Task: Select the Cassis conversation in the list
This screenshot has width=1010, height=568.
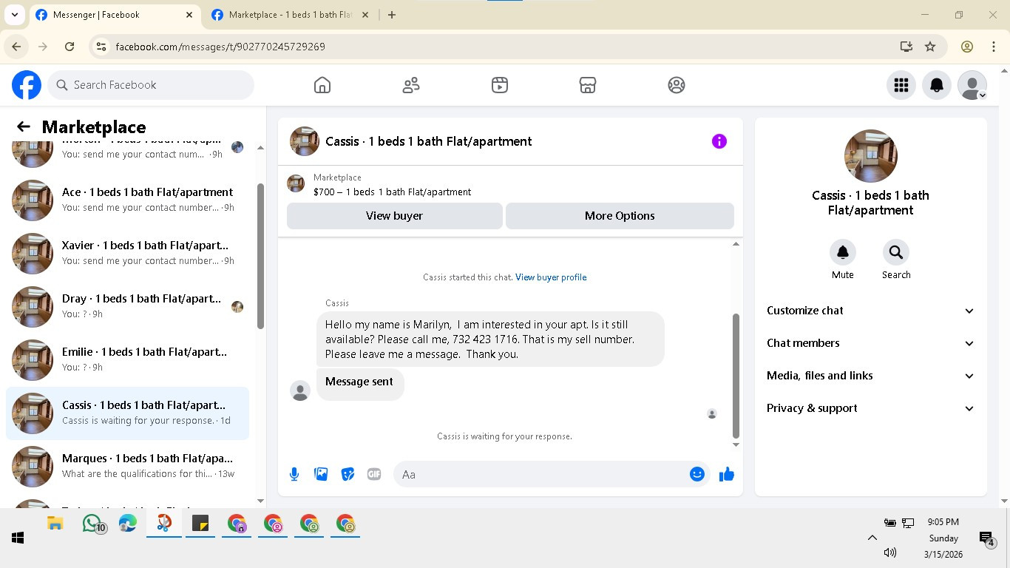Action: pos(127,413)
